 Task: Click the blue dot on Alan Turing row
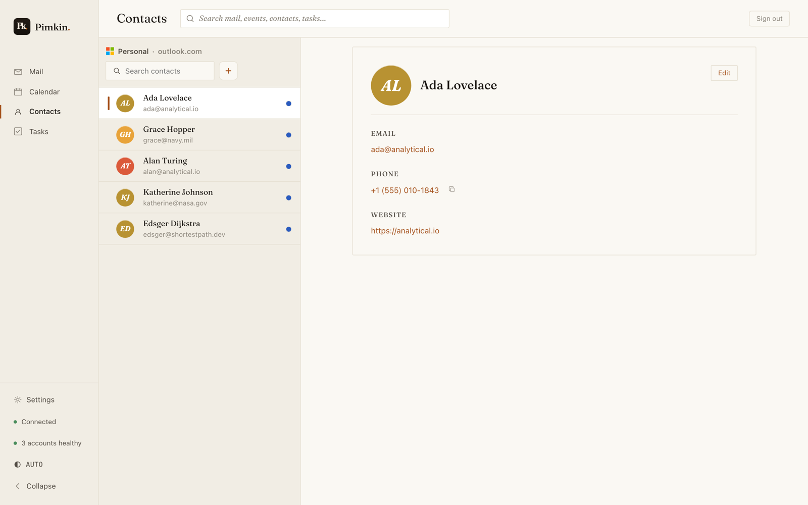(289, 166)
